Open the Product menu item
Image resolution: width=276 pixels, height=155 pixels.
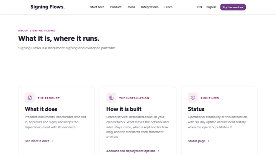coord(116,7)
